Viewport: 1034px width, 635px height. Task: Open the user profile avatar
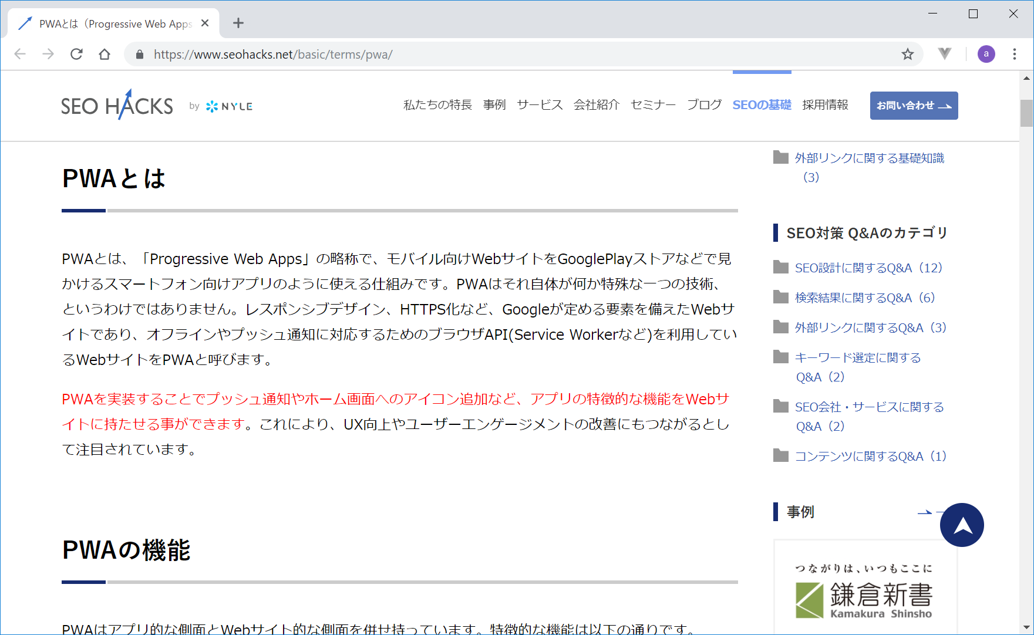pyautogui.click(x=986, y=55)
